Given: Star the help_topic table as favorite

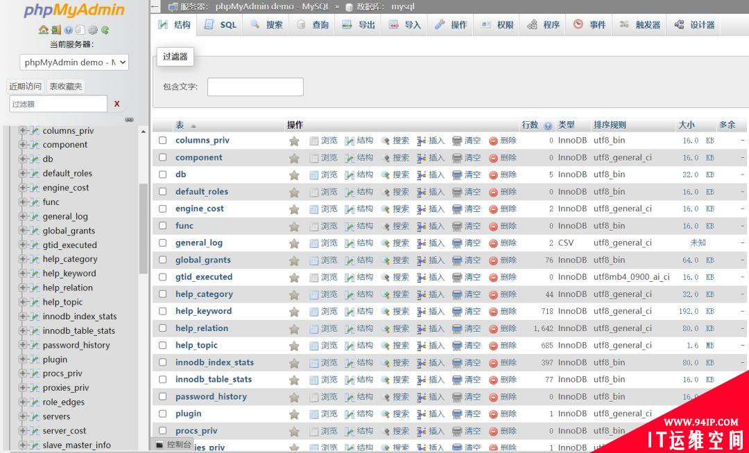Looking at the screenshot, I should [x=294, y=346].
